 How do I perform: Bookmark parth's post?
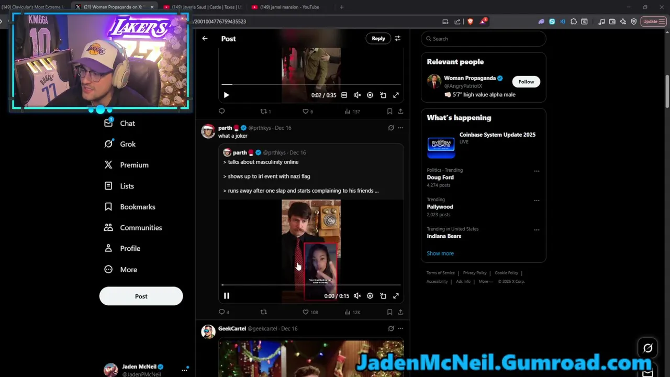(x=389, y=312)
